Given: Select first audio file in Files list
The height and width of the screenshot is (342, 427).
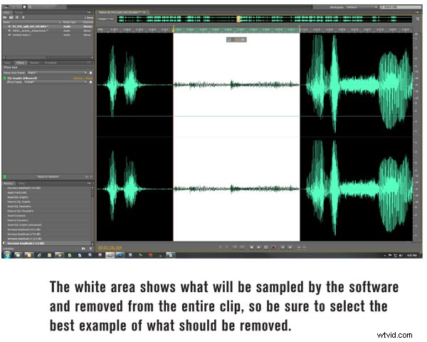Looking at the screenshot, I should pos(48,26).
